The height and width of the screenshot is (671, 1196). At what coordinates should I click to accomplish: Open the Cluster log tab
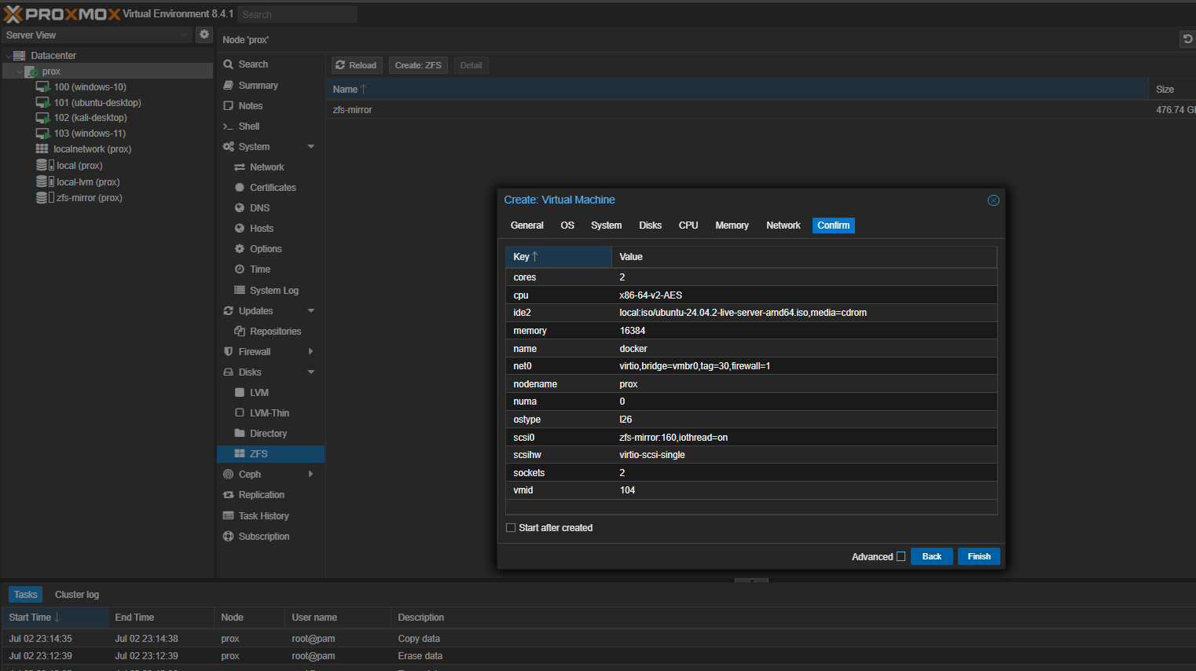tap(77, 595)
